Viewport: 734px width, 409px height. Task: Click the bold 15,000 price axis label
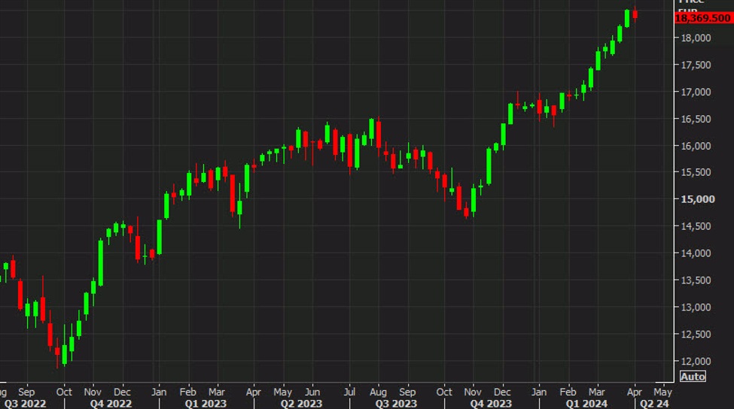click(697, 199)
